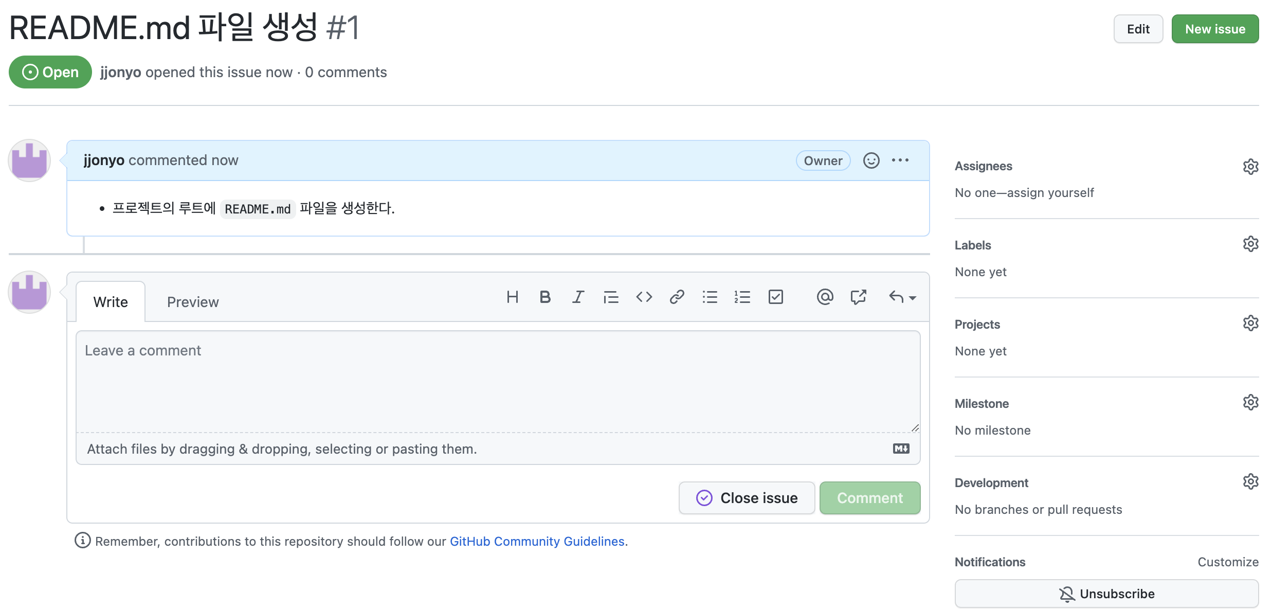
Task: Switch to the Write tab
Action: tap(111, 302)
